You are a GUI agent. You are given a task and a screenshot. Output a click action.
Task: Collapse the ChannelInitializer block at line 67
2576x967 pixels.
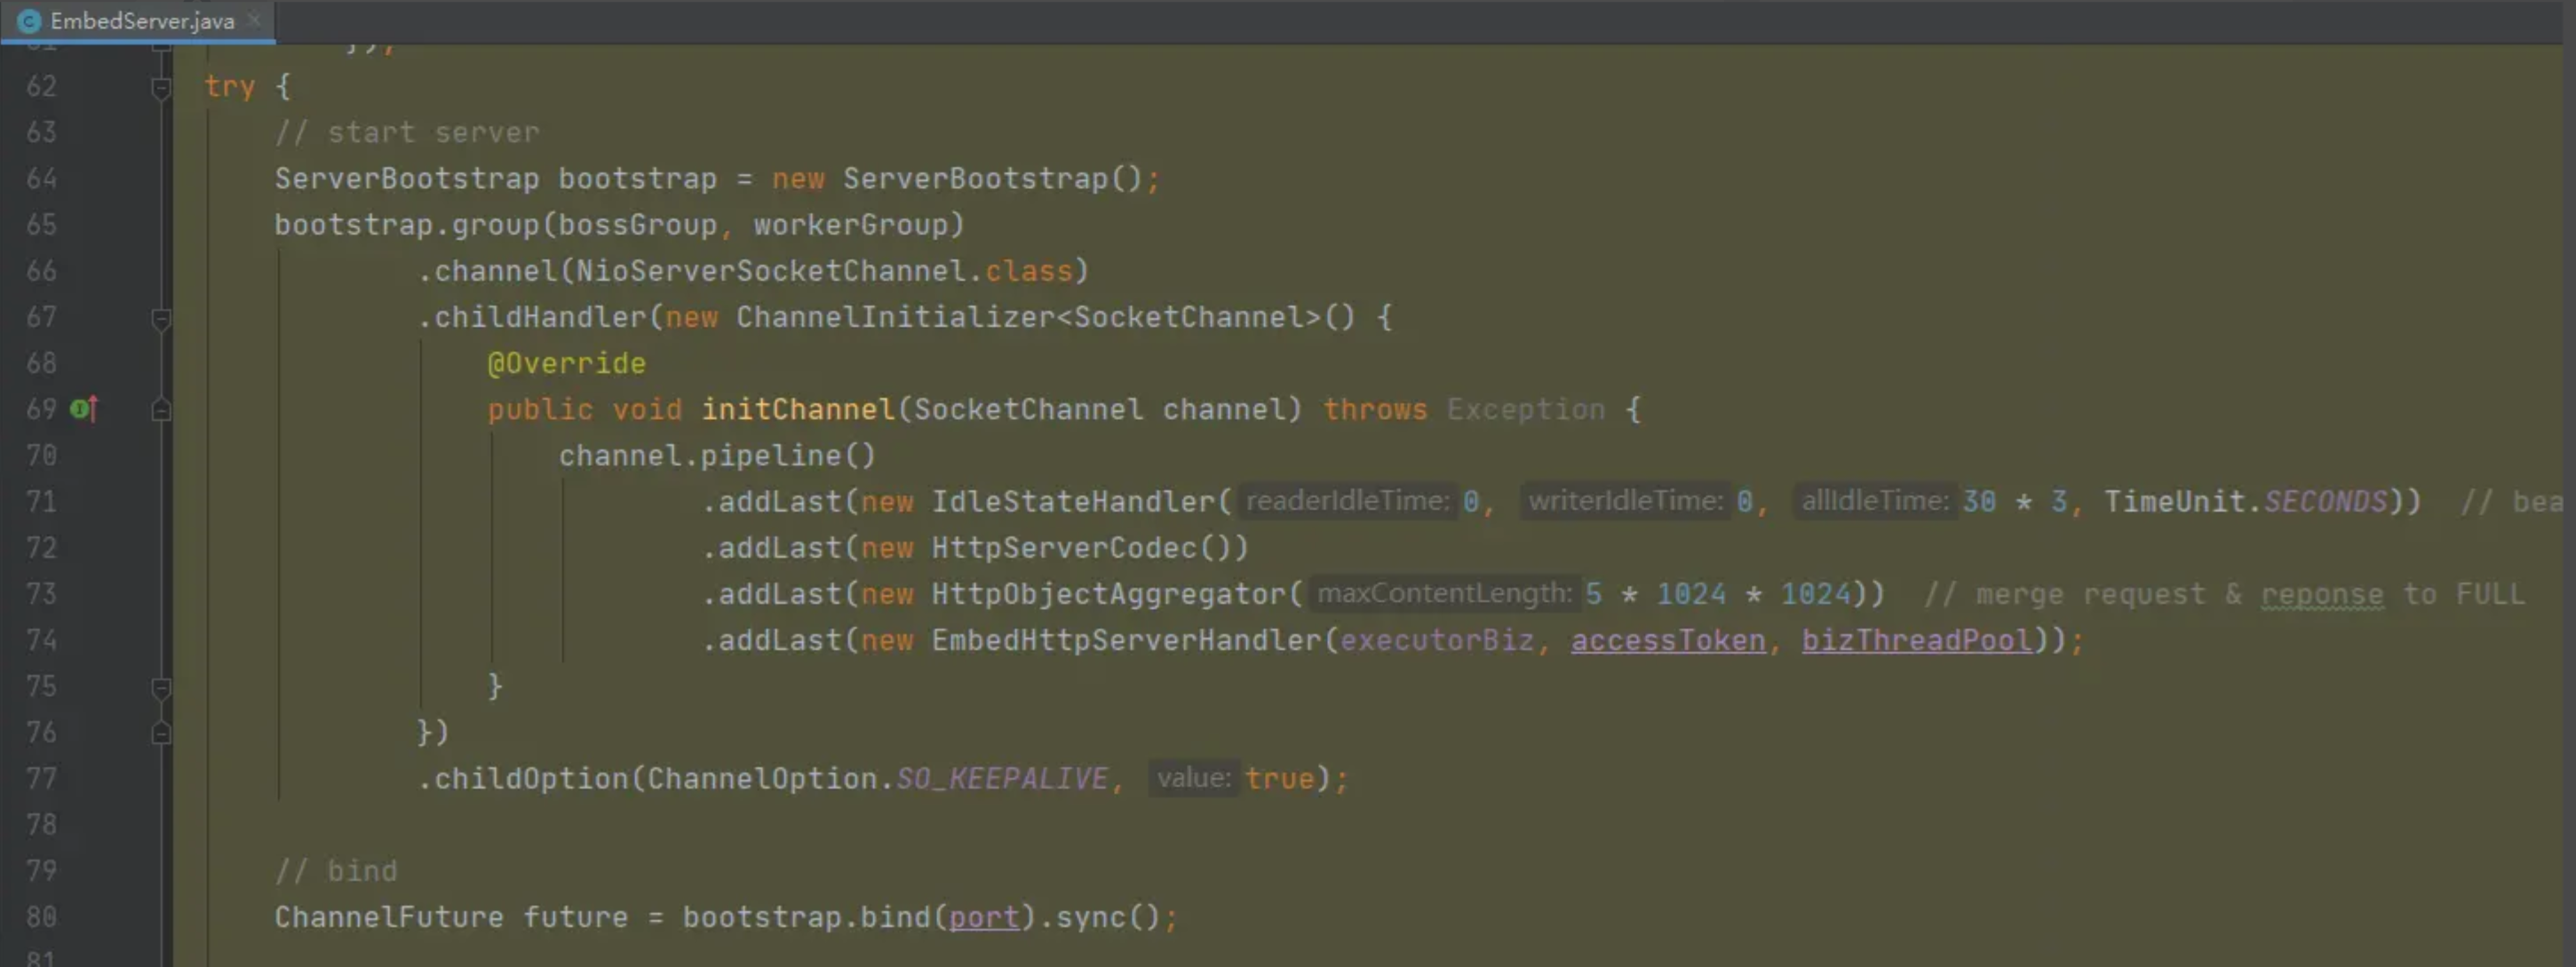161,318
